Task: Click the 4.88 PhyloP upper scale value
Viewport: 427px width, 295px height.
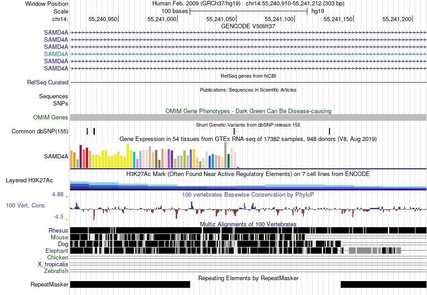Action: click(58, 194)
